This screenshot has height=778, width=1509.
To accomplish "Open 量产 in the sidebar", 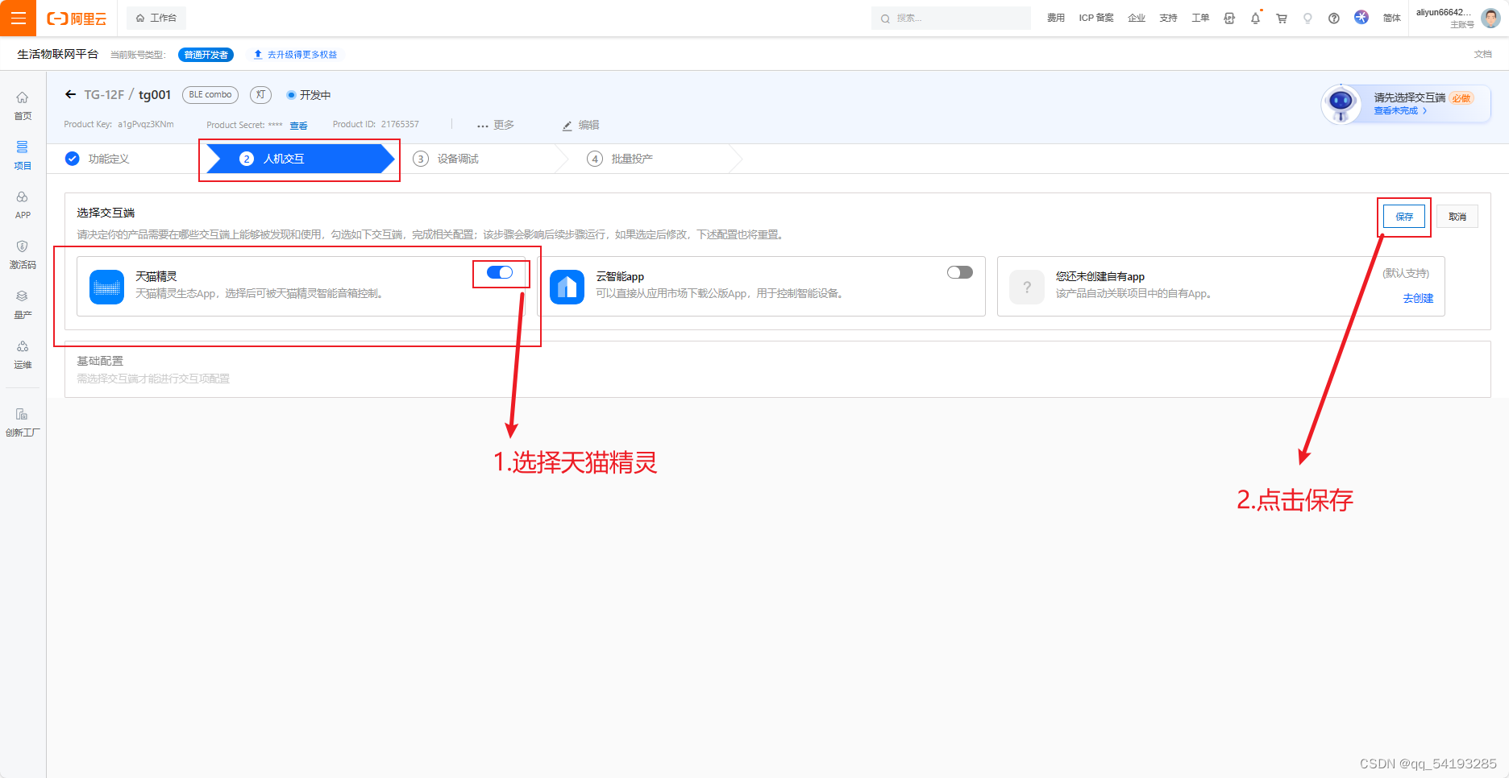I will 23,304.
